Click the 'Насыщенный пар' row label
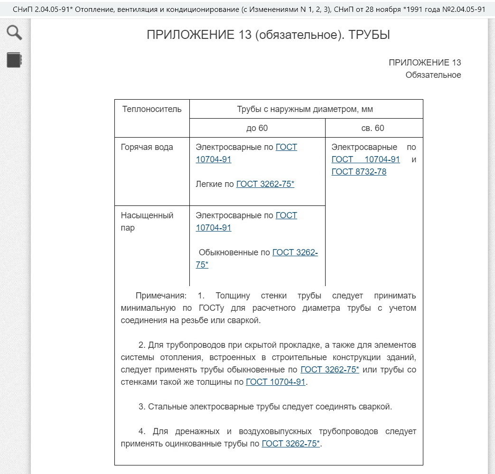Viewport: 495px width, 474px height. 147,222
